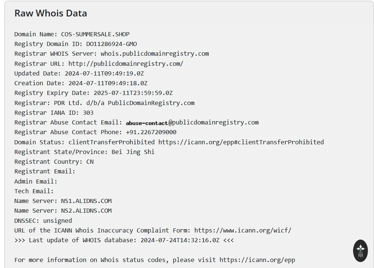Click the DNSSEC unsigned line
This screenshot has width=374, height=268.
tap(43, 221)
